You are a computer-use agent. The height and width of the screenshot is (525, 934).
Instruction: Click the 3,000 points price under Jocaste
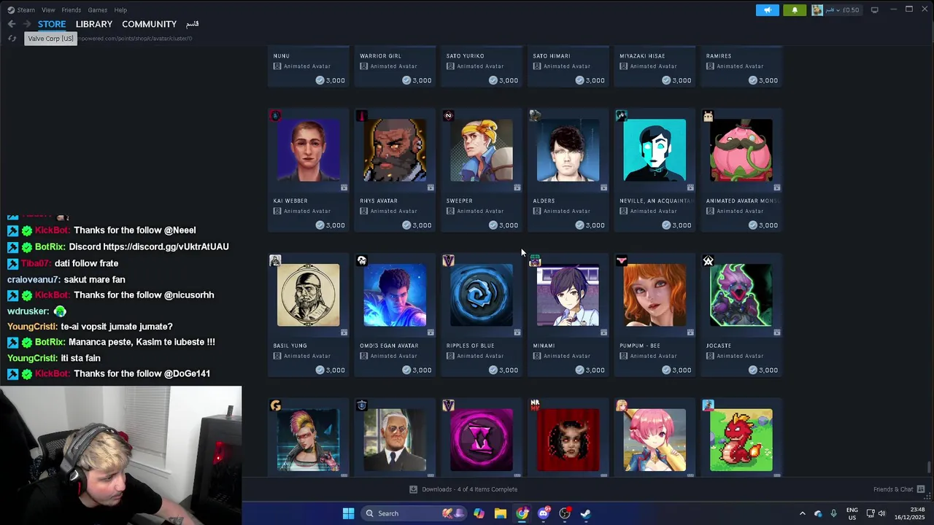pyautogui.click(x=763, y=370)
